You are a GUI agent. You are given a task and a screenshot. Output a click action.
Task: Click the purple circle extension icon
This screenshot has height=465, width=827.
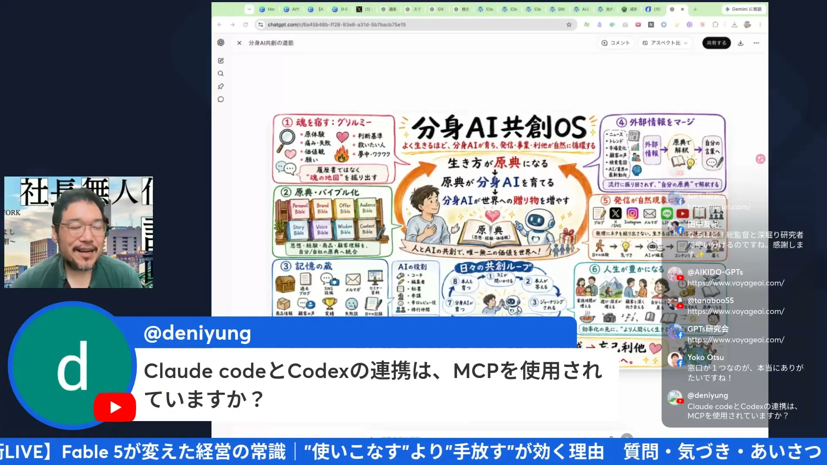click(689, 25)
